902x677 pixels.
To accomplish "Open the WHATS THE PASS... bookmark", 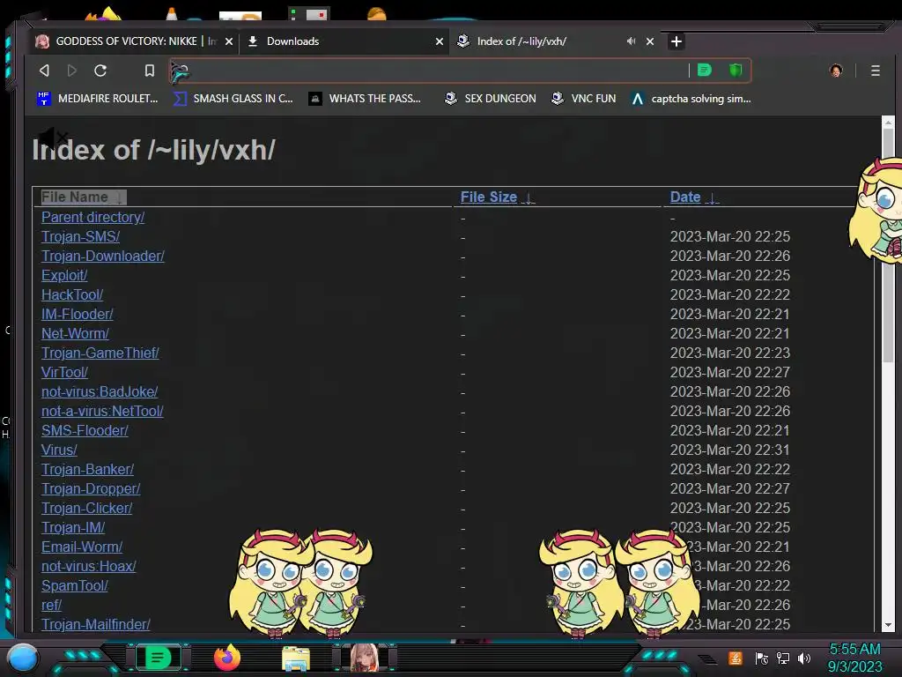I will [x=365, y=99].
